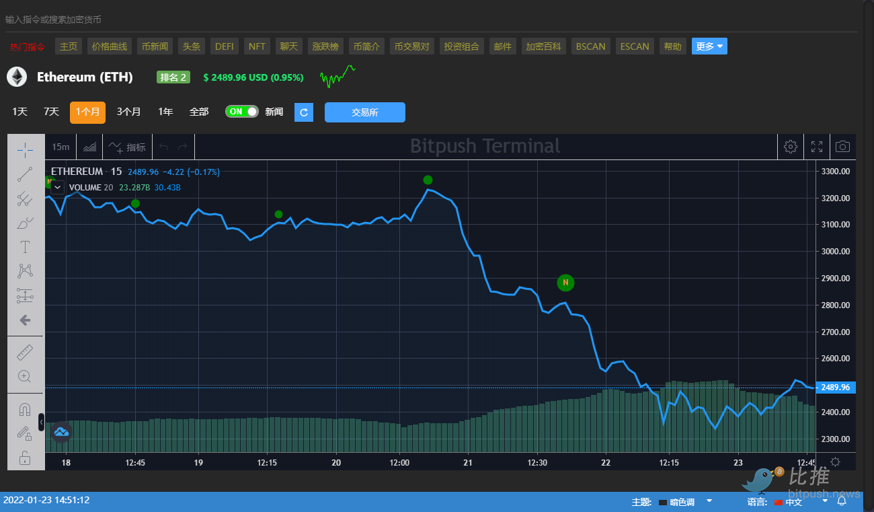Click the Ethereum price sparkline thumbnail
The image size is (874, 512).
(337, 77)
